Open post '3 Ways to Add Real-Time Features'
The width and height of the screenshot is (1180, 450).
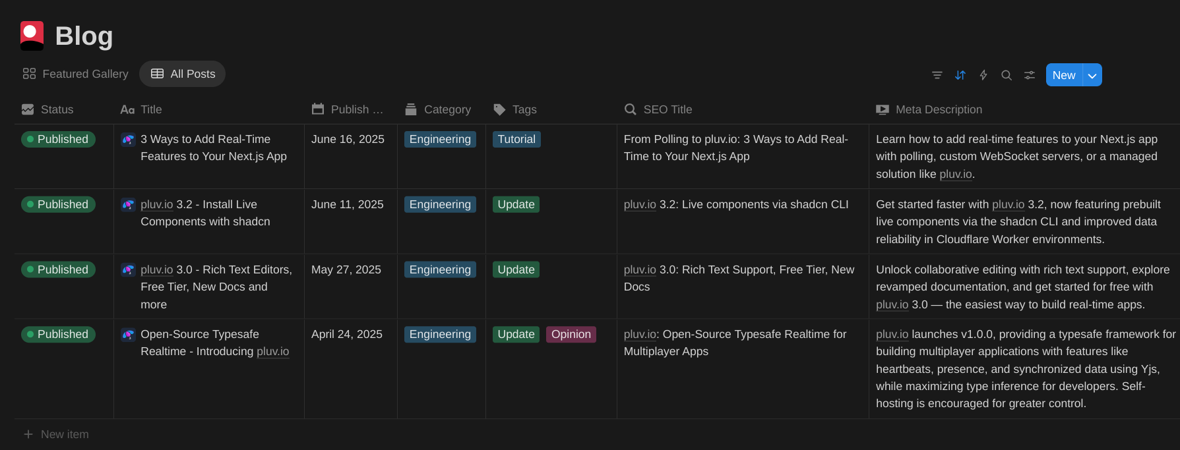(214, 148)
